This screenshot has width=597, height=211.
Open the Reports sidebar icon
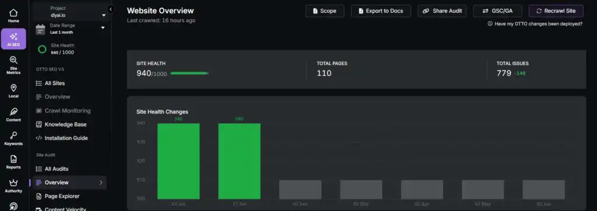13,162
